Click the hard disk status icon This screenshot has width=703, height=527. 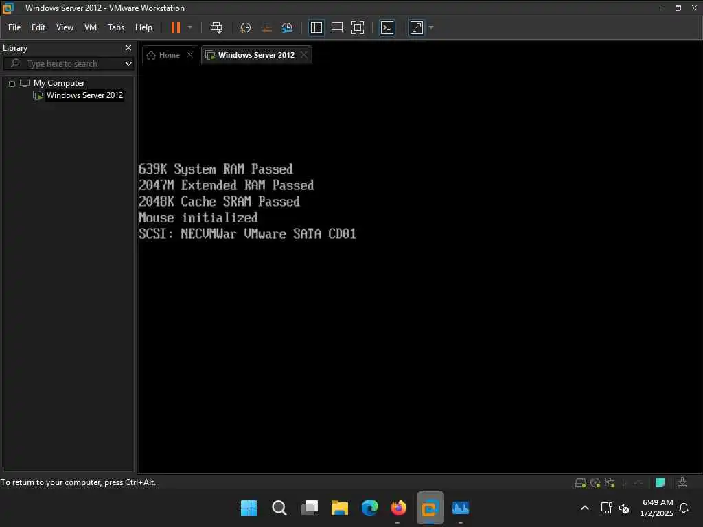coord(581,482)
